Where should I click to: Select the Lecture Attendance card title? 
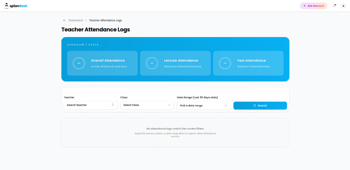tap(181, 61)
